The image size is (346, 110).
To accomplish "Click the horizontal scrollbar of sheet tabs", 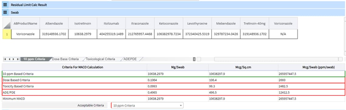I will (276, 59).
